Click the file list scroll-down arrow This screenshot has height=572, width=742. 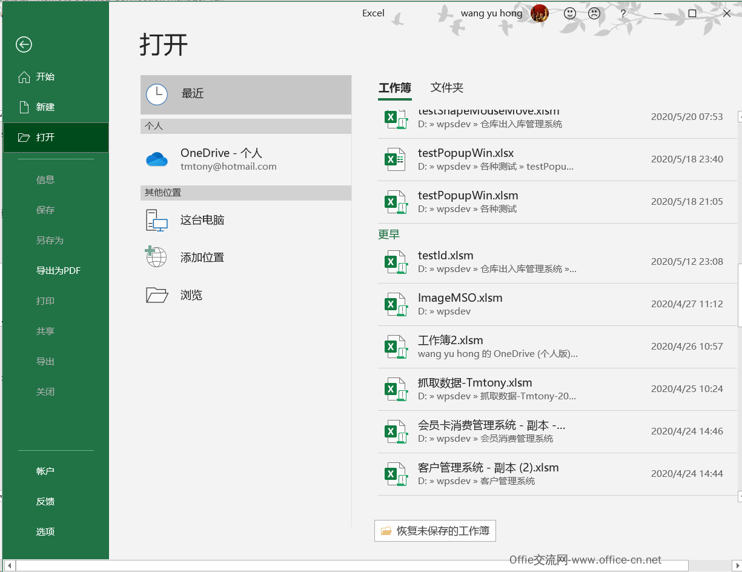click(x=740, y=496)
